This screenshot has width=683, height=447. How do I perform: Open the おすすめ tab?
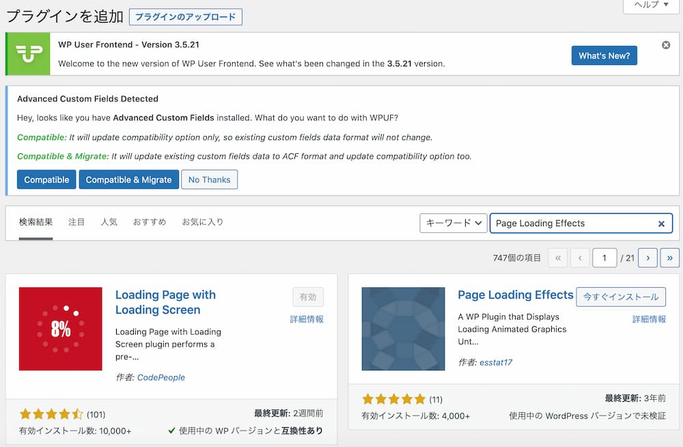pyautogui.click(x=150, y=222)
